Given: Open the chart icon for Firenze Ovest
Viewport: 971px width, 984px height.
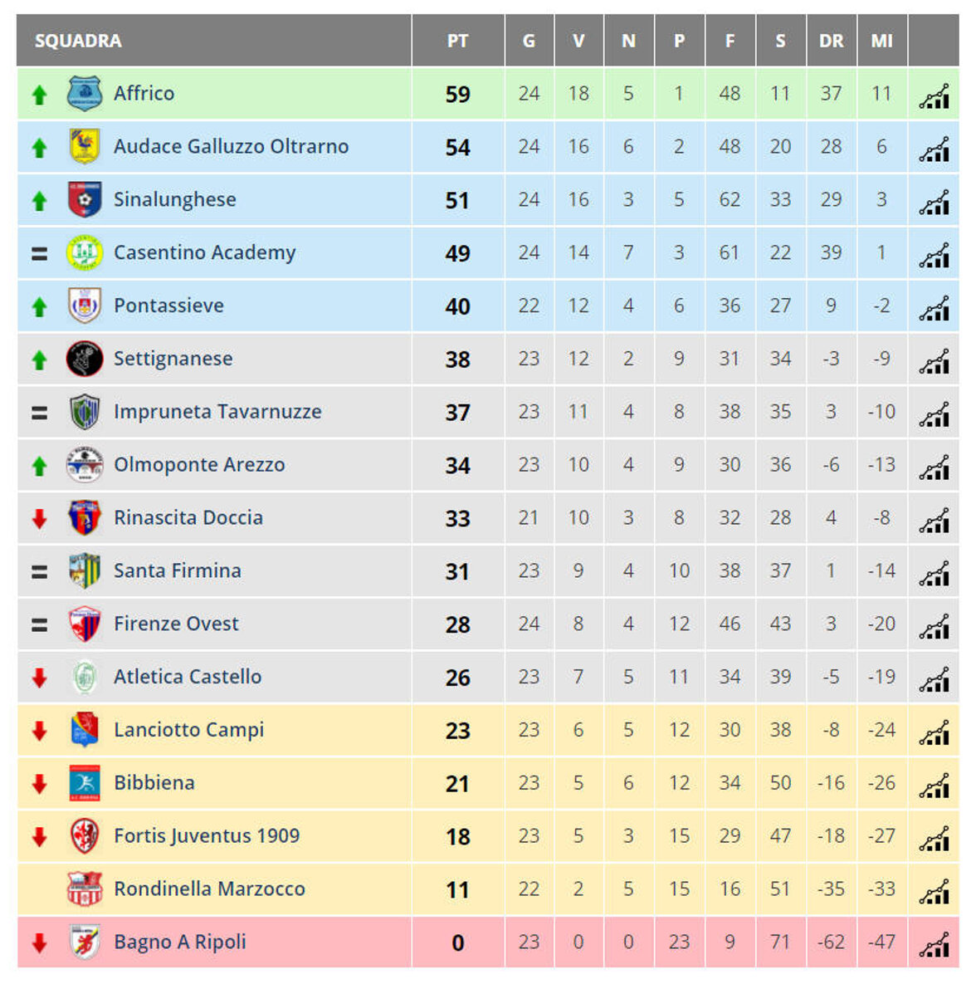Looking at the screenshot, I should pyautogui.click(x=934, y=626).
